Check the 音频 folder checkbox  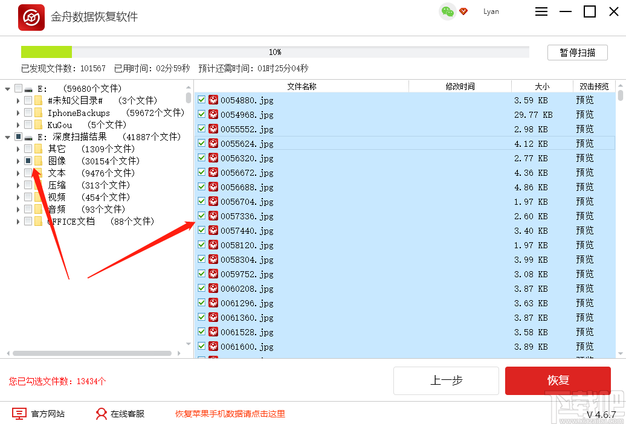(x=28, y=209)
